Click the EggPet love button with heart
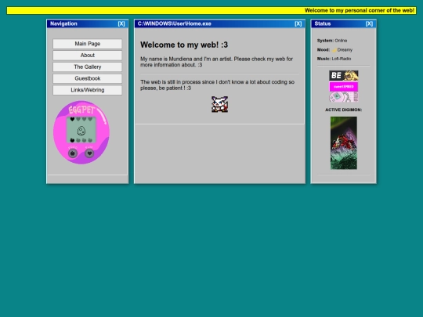 click(x=89, y=153)
